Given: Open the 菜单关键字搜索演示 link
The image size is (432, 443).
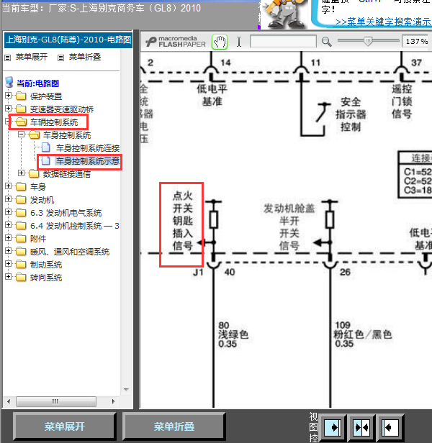Looking at the screenshot, I should click(x=384, y=22).
